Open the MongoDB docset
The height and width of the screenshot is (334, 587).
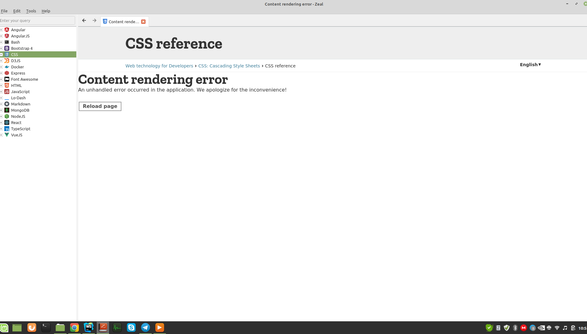coord(20,110)
